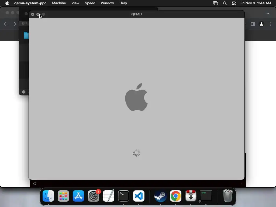Viewport: 276px width, 207px height.
Task: Click the exec terminal icon in the Dock
Action: (x=206, y=196)
